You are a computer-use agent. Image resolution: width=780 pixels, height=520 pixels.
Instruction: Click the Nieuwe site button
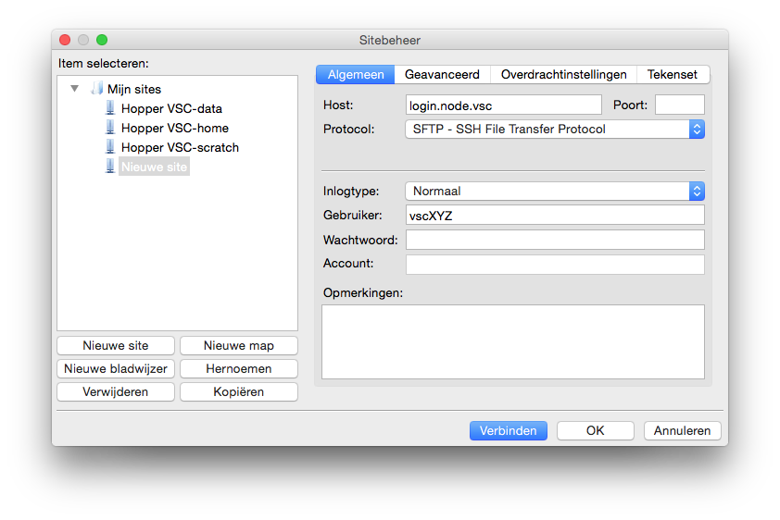tap(116, 346)
